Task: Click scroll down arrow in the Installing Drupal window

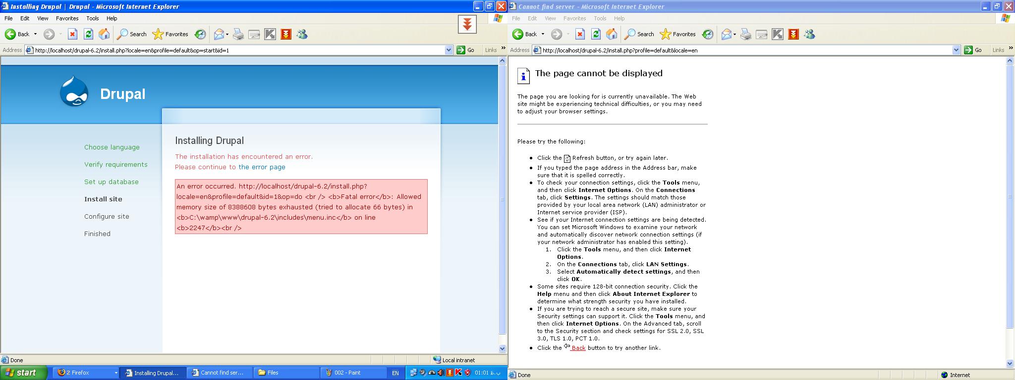Action: (x=502, y=348)
